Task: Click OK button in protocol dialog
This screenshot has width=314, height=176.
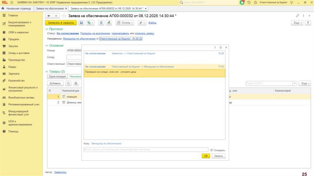Action: tap(206, 156)
